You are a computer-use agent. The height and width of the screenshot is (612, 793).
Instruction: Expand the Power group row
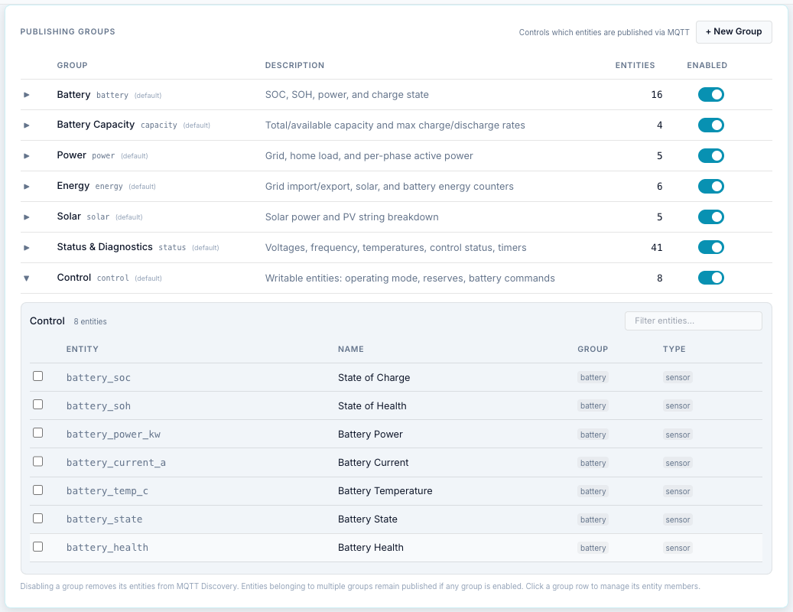click(27, 156)
